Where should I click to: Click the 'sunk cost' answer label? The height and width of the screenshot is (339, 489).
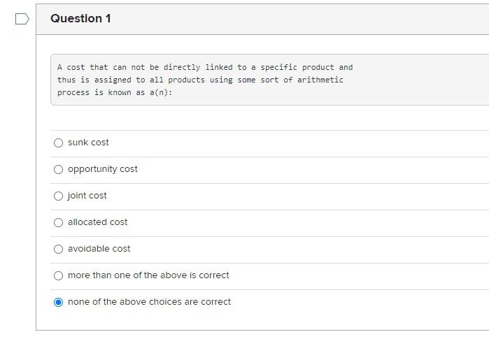(x=88, y=143)
